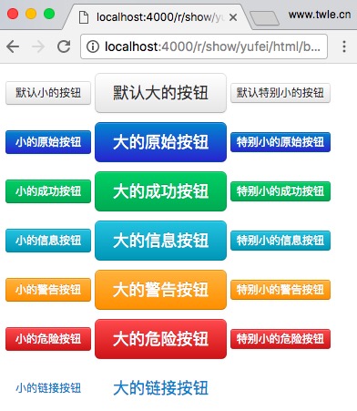The width and height of the screenshot is (357, 411).
Task: Click the green maximize window button
Action: tap(49, 14)
